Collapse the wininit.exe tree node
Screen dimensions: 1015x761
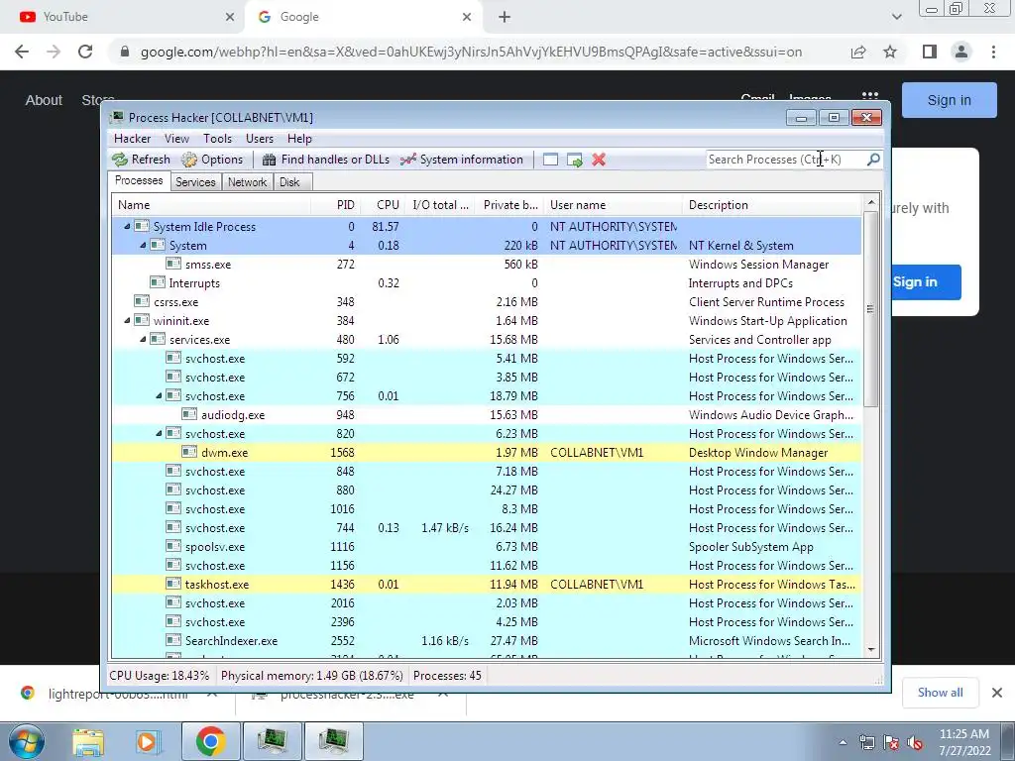[x=127, y=320]
